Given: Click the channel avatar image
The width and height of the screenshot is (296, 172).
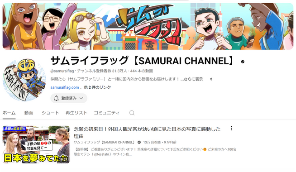Looking at the screenshot, I should click(24, 80).
